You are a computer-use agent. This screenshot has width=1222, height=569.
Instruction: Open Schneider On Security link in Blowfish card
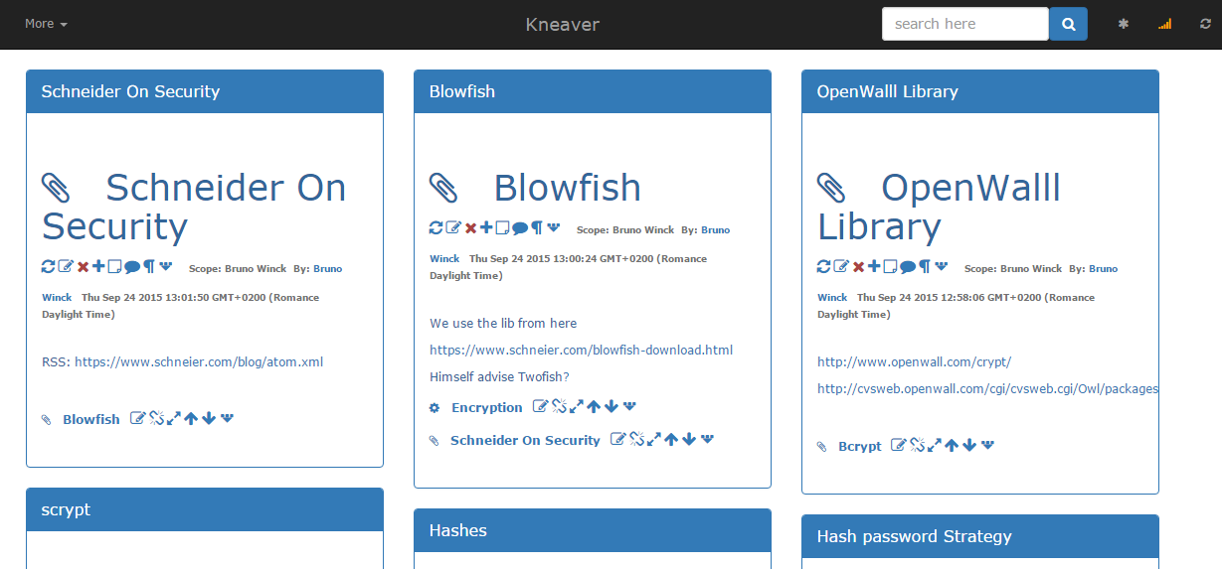coord(526,440)
